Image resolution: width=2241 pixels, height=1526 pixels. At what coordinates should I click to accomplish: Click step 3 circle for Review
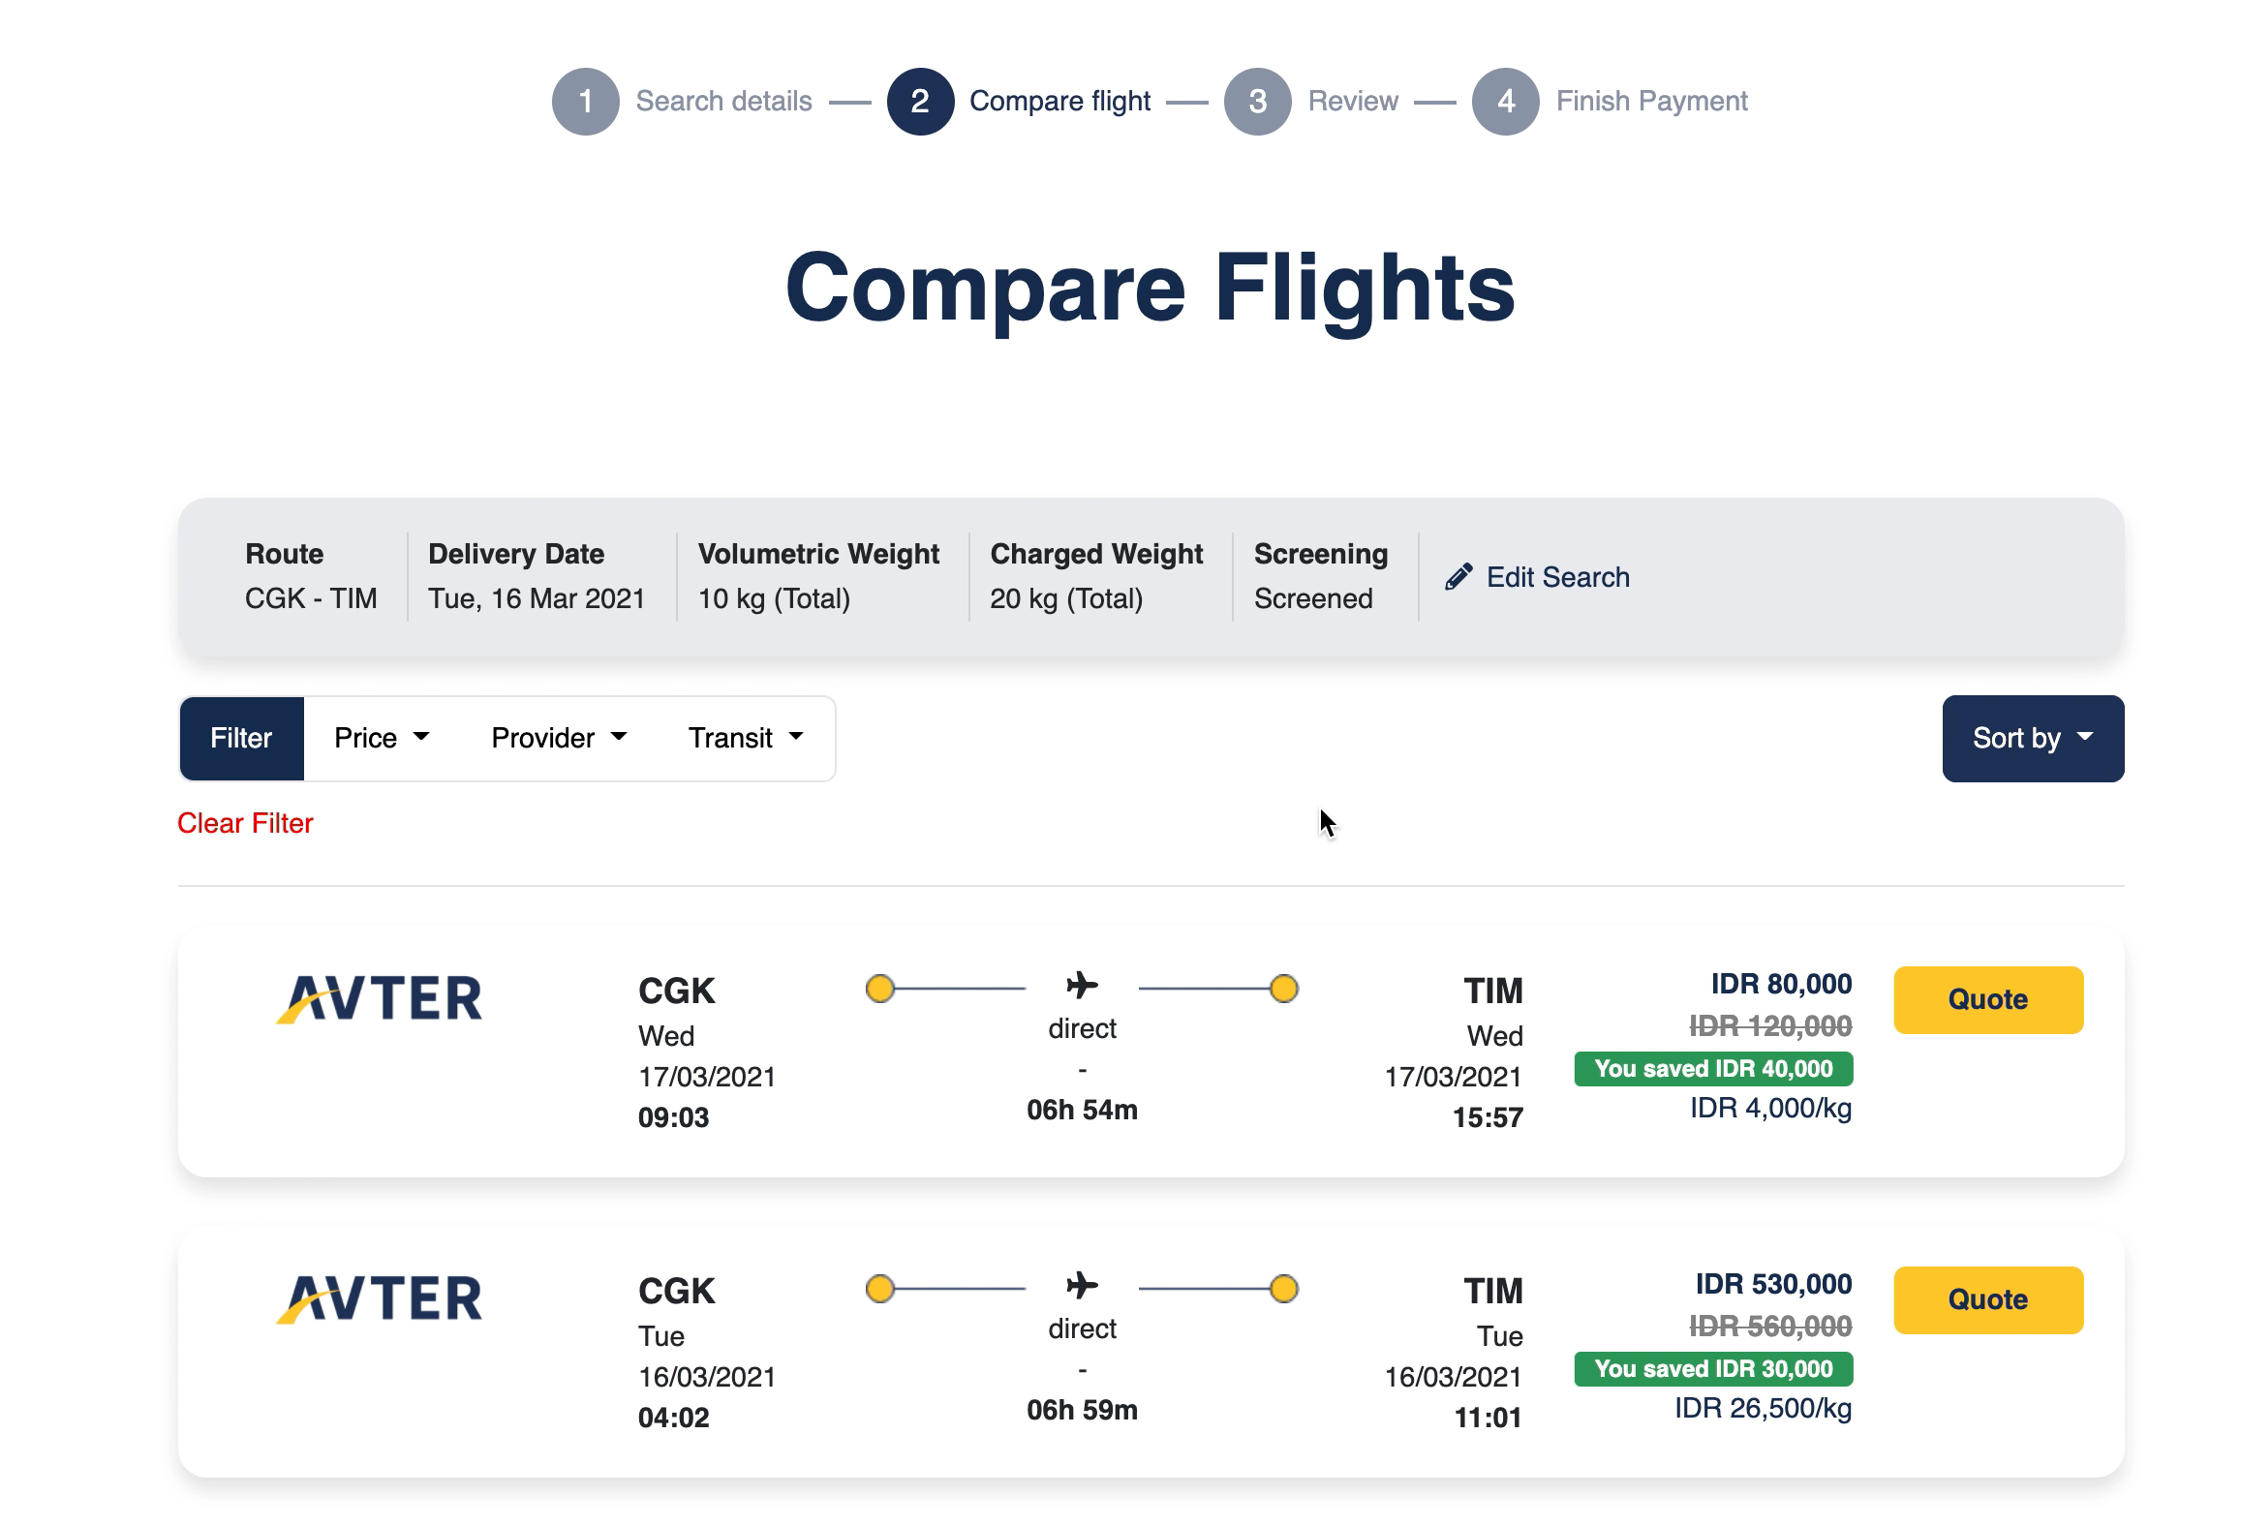click(1257, 102)
